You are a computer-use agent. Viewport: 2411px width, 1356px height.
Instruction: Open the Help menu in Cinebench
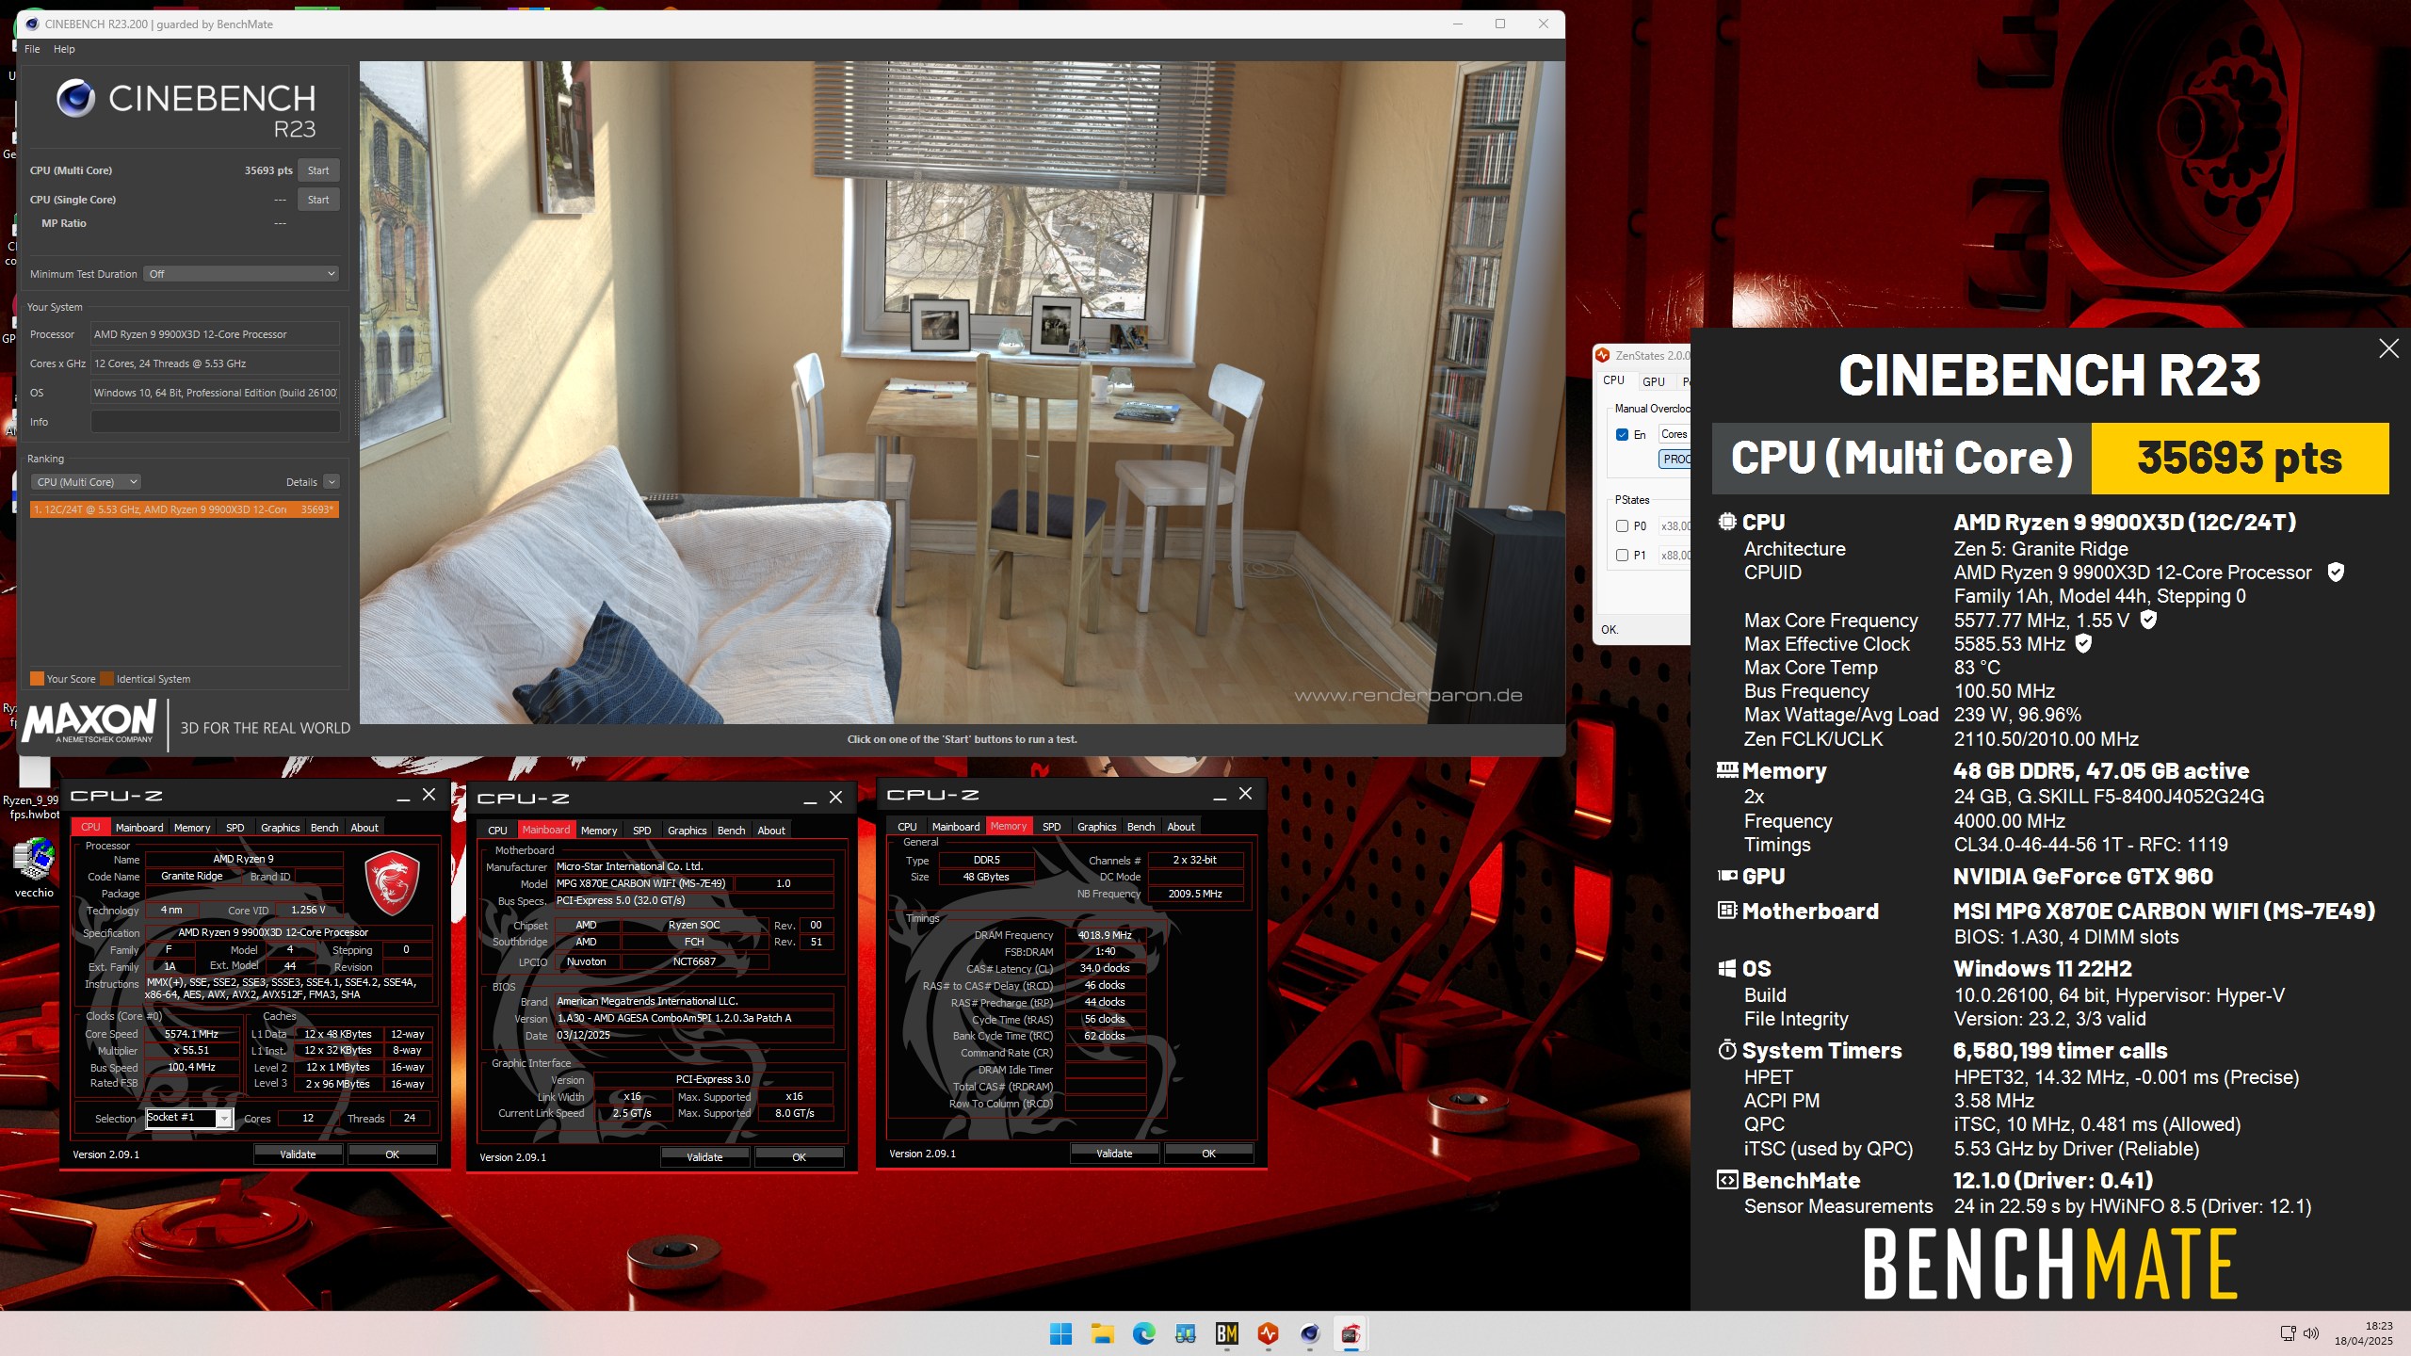coord(64,49)
